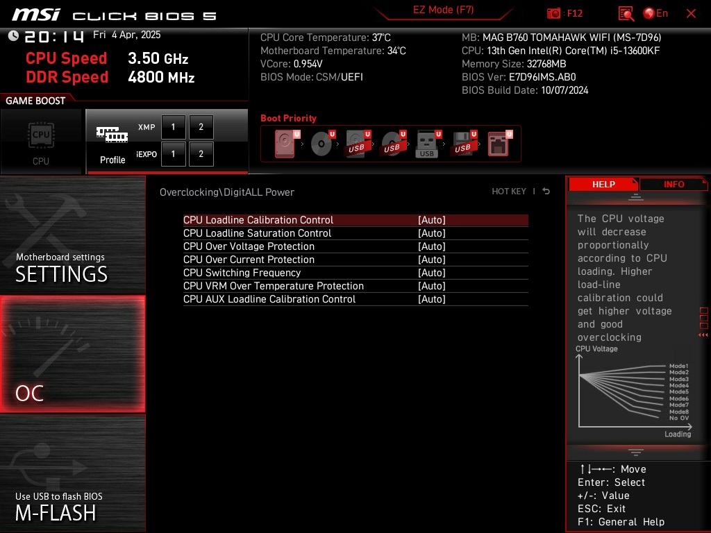Open M-FLASH to flash BIOS
Image resolution: width=711 pixels, height=533 pixels.
(72, 473)
